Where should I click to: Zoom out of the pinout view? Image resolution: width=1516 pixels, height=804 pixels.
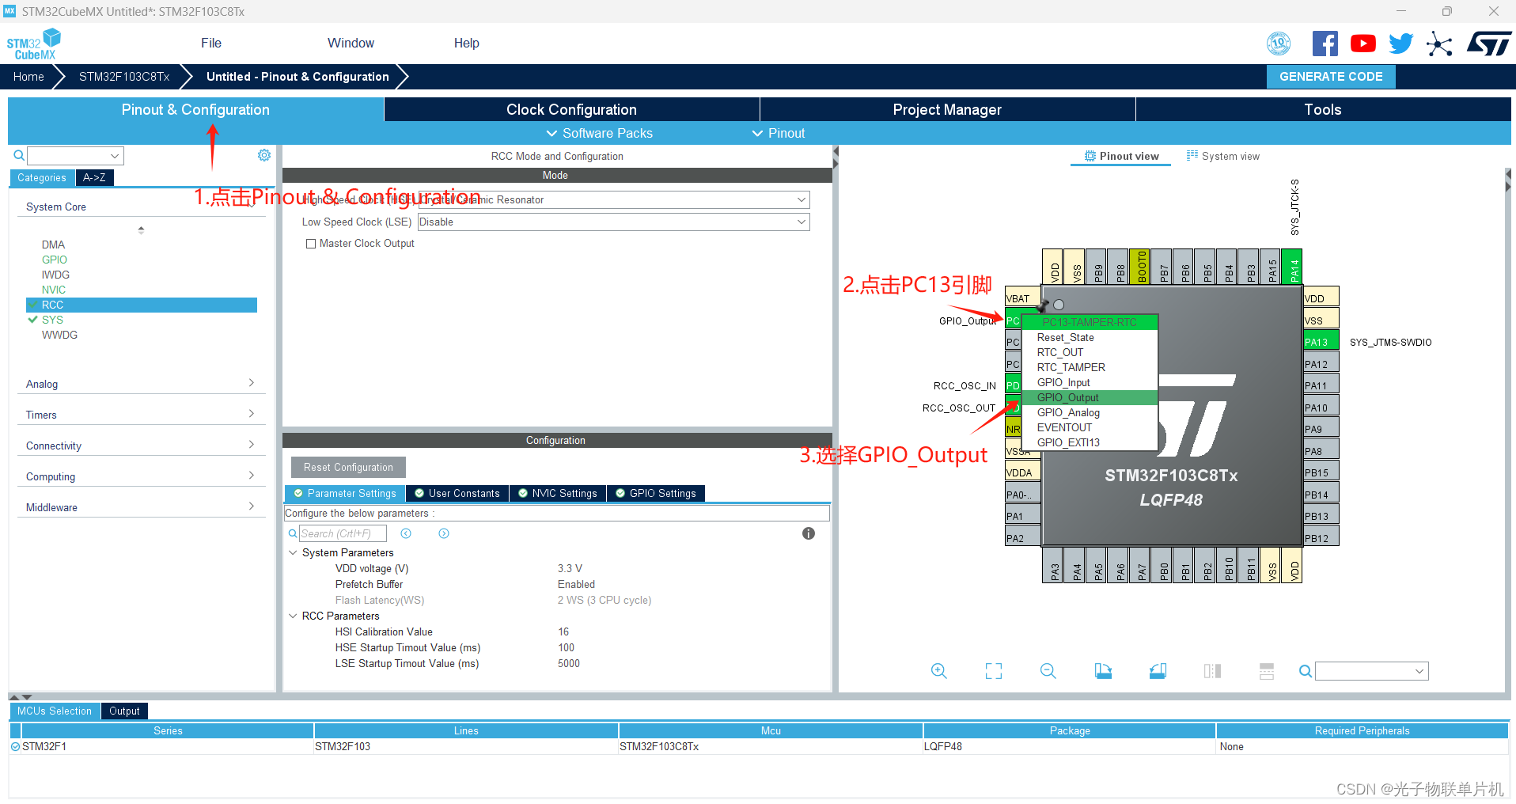1048,671
